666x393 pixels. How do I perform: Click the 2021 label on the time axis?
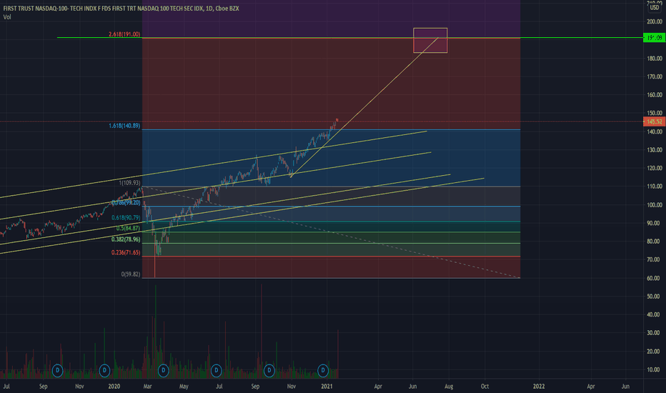tap(327, 386)
